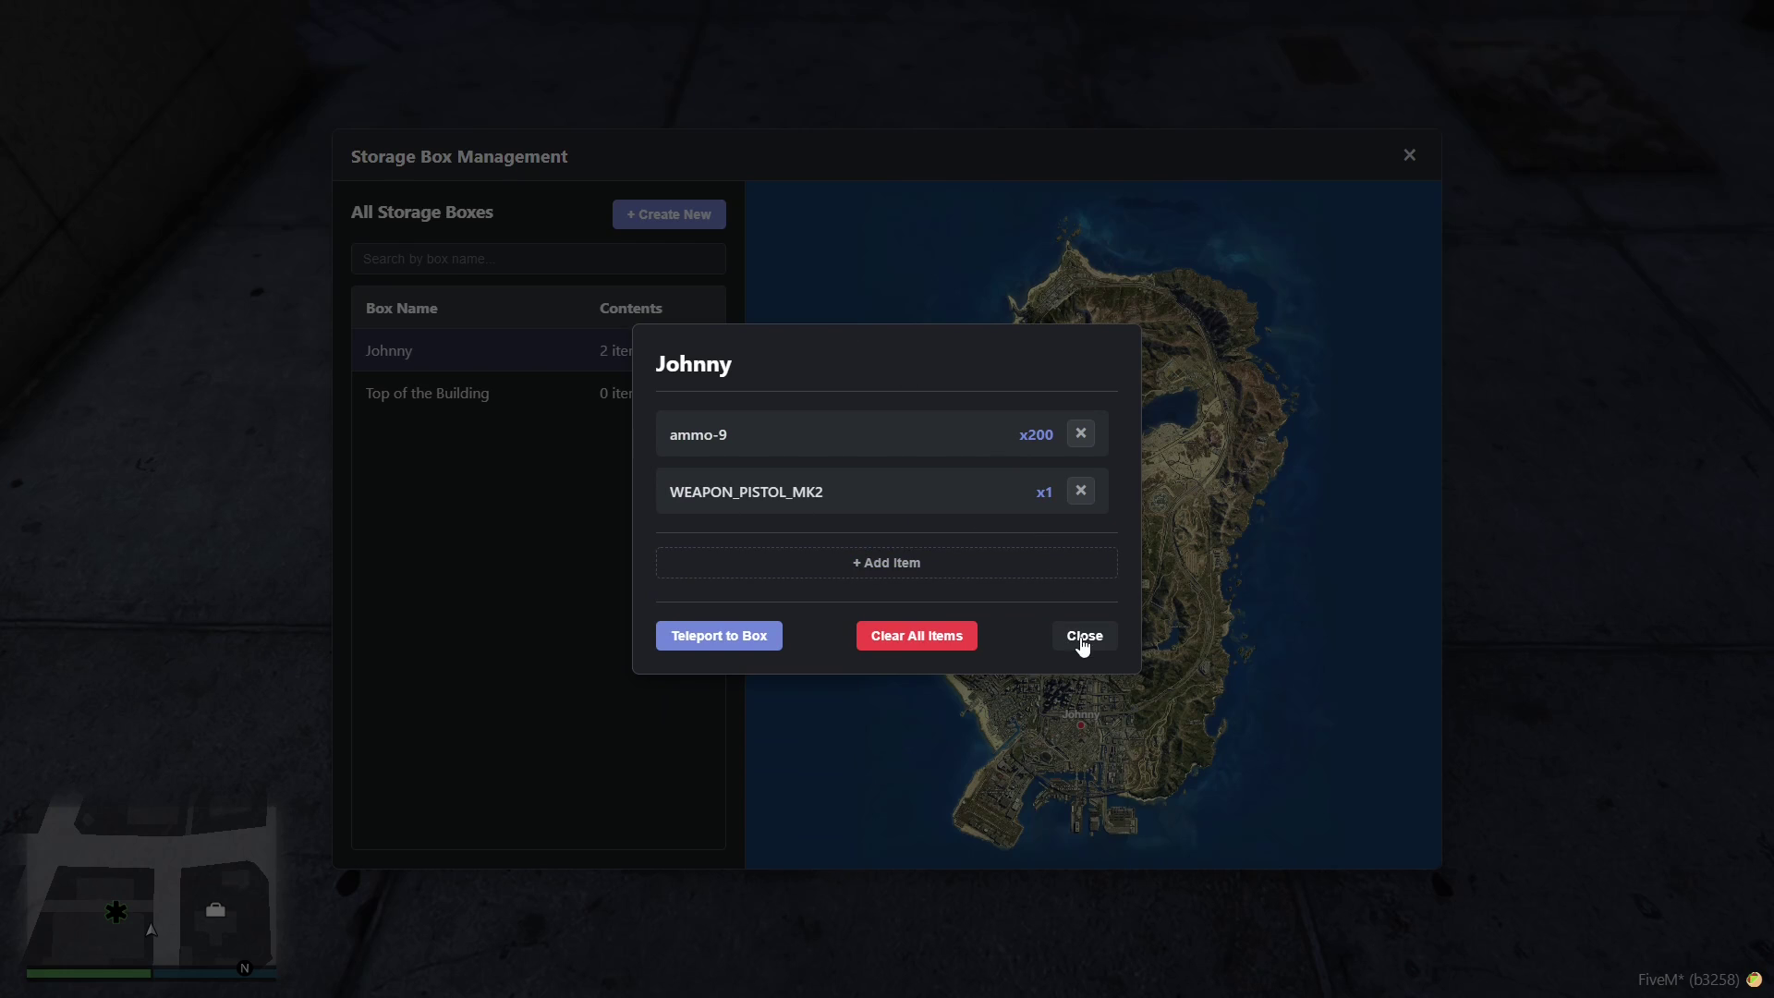This screenshot has height=998, width=1774.
Task: Click the green health bar
Action: click(89, 973)
